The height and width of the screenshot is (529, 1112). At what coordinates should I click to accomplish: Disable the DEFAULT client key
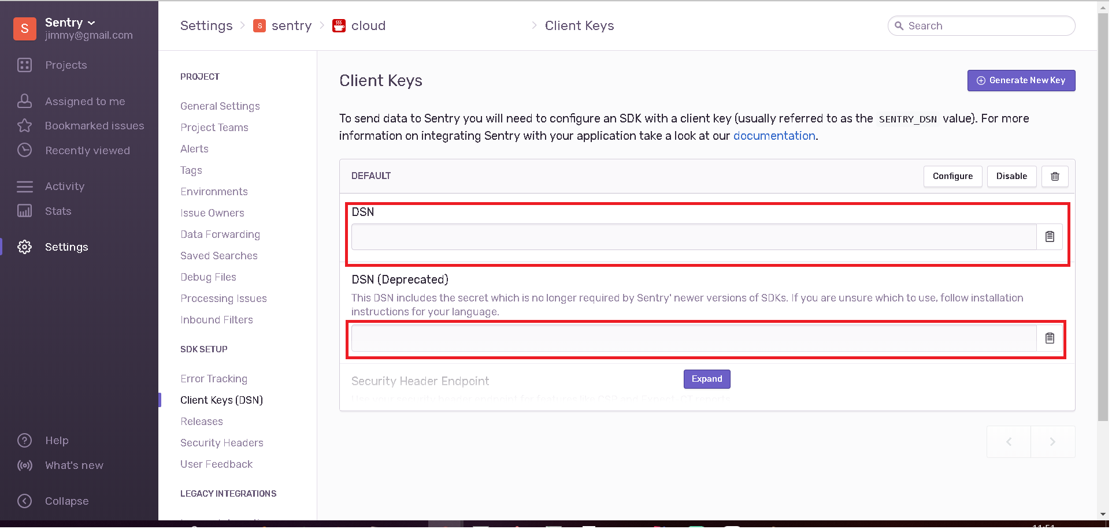click(x=1011, y=176)
